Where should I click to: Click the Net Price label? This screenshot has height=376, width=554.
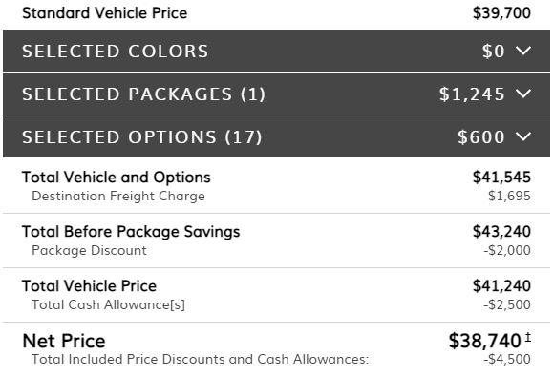(x=64, y=341)
